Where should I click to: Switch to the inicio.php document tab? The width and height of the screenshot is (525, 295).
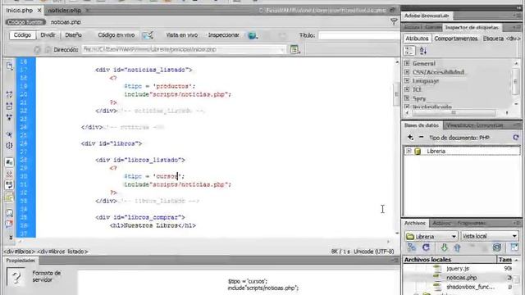(x=20, y=11)
